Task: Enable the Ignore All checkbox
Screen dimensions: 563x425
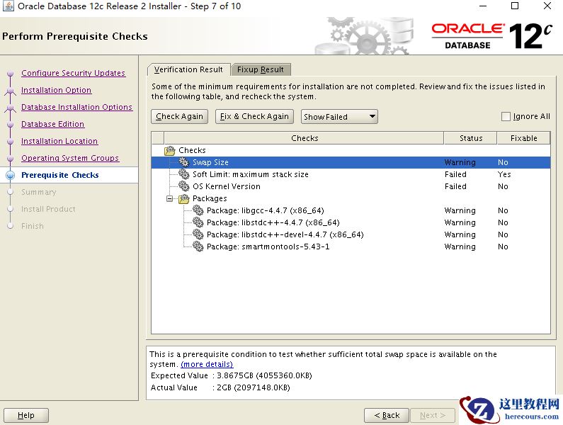Action: 506,116
